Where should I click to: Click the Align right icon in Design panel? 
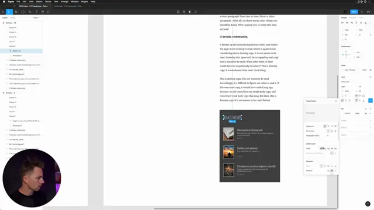tap(352, 23)
